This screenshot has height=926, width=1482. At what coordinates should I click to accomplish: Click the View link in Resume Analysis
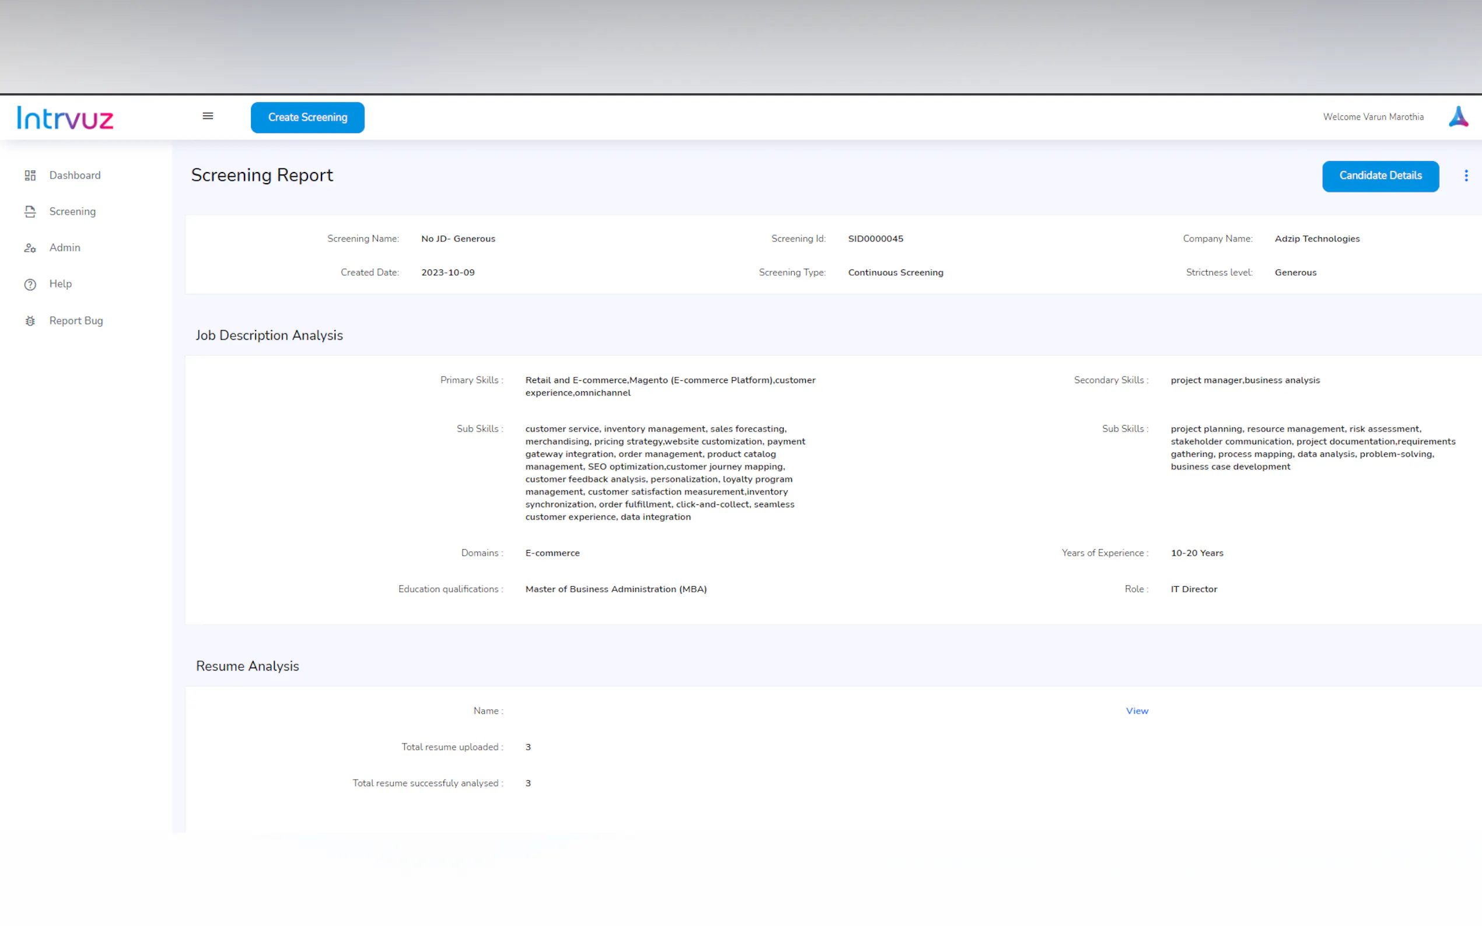1137,711
